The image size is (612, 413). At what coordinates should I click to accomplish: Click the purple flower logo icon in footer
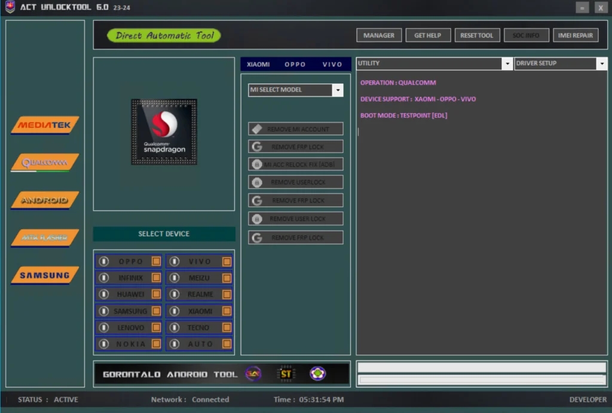(318, 374)
